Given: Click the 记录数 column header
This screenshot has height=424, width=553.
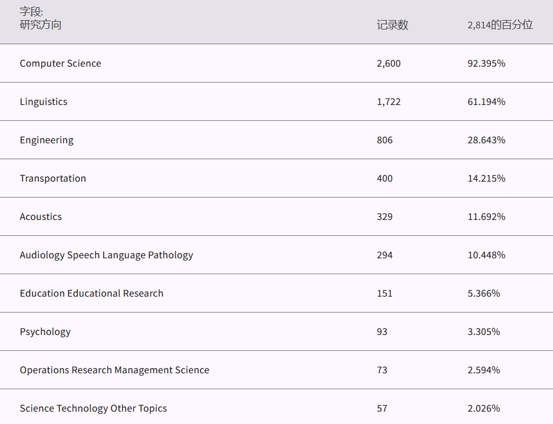Looking at the screenshot, I should pos(392,25).
